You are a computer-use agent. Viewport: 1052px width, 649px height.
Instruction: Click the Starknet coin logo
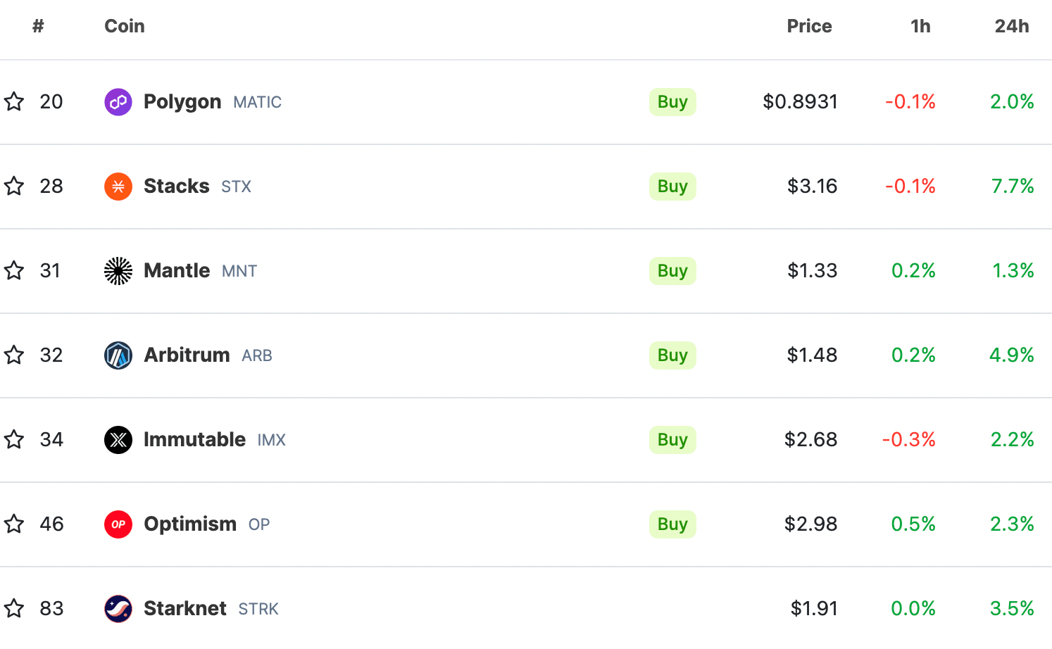(118, 608)
